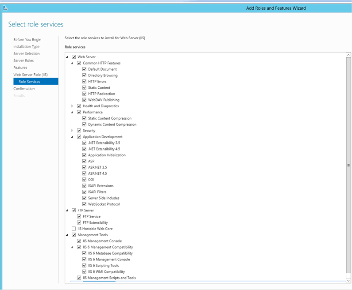The width and height of the screenshot is (352, 290).
Task: Open the Server Roles step
Action: tap(23, 60)
